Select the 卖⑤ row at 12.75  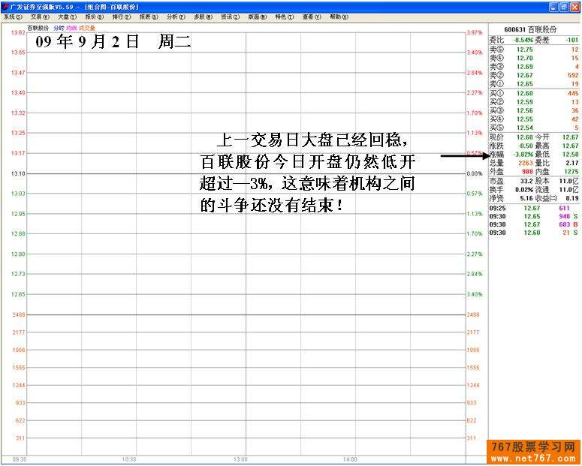coord(534,50)
